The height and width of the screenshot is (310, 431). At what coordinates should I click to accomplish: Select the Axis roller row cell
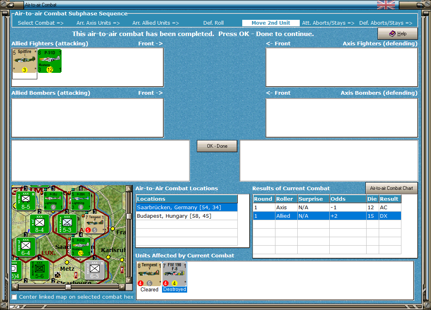[x=286, y=207]
